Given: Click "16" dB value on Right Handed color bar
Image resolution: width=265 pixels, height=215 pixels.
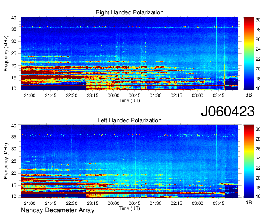Looking at the screenshot, I should pyautogui.click(x=258, y=88).
